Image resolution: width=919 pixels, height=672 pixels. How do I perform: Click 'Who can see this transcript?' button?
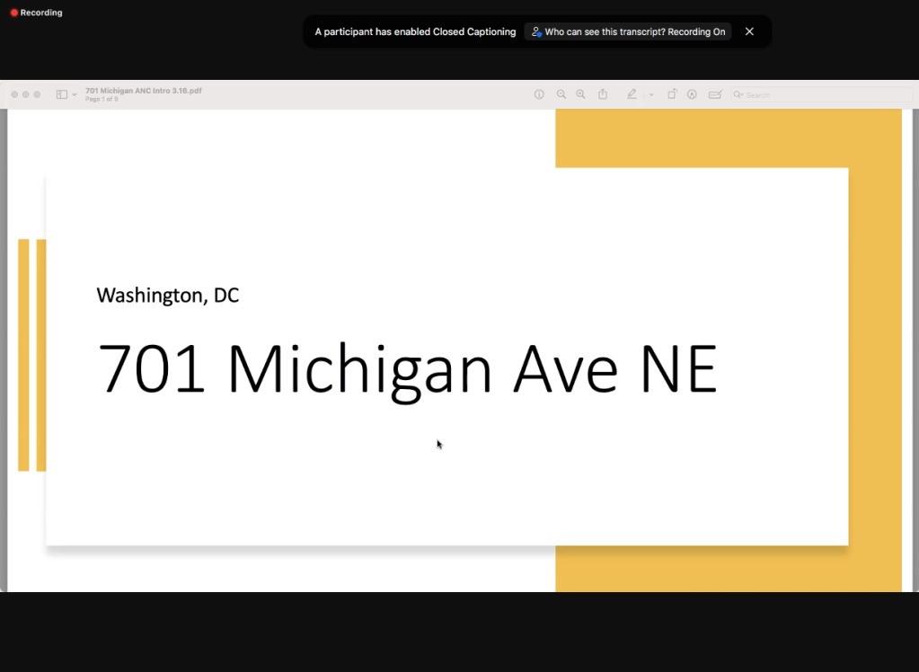tap(628, 31)
